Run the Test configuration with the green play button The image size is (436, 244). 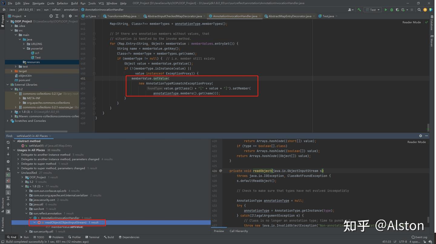[386, 10]
